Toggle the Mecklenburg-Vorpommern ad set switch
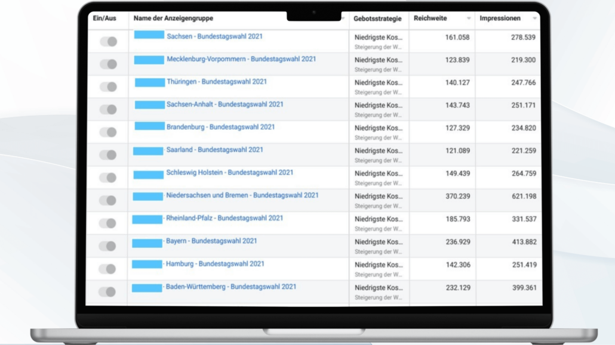The image size is (615, 345). pos(109,64)
